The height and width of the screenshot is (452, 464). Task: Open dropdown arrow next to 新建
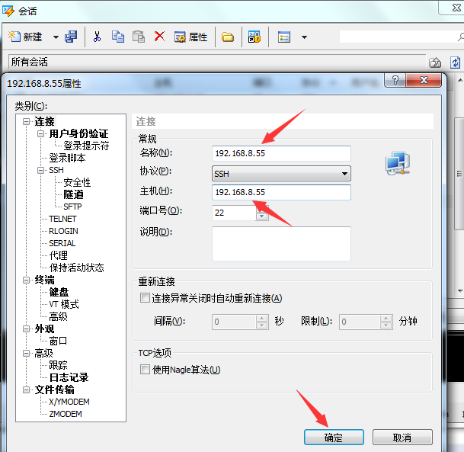pos(56,37)
